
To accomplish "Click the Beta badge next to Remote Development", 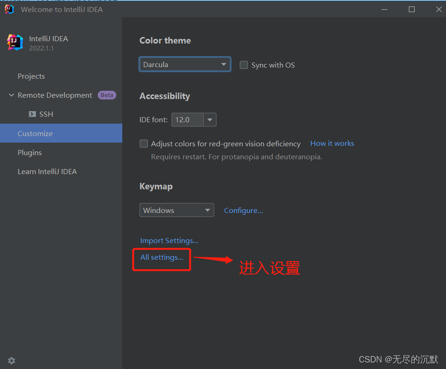I will tap(107, 95).
